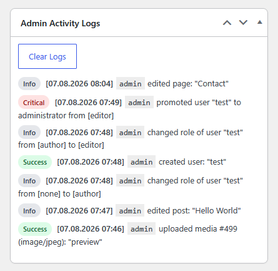Select text from [none] to [author]
This screenshot has height=271, width=278.
[x=59, y=193]
